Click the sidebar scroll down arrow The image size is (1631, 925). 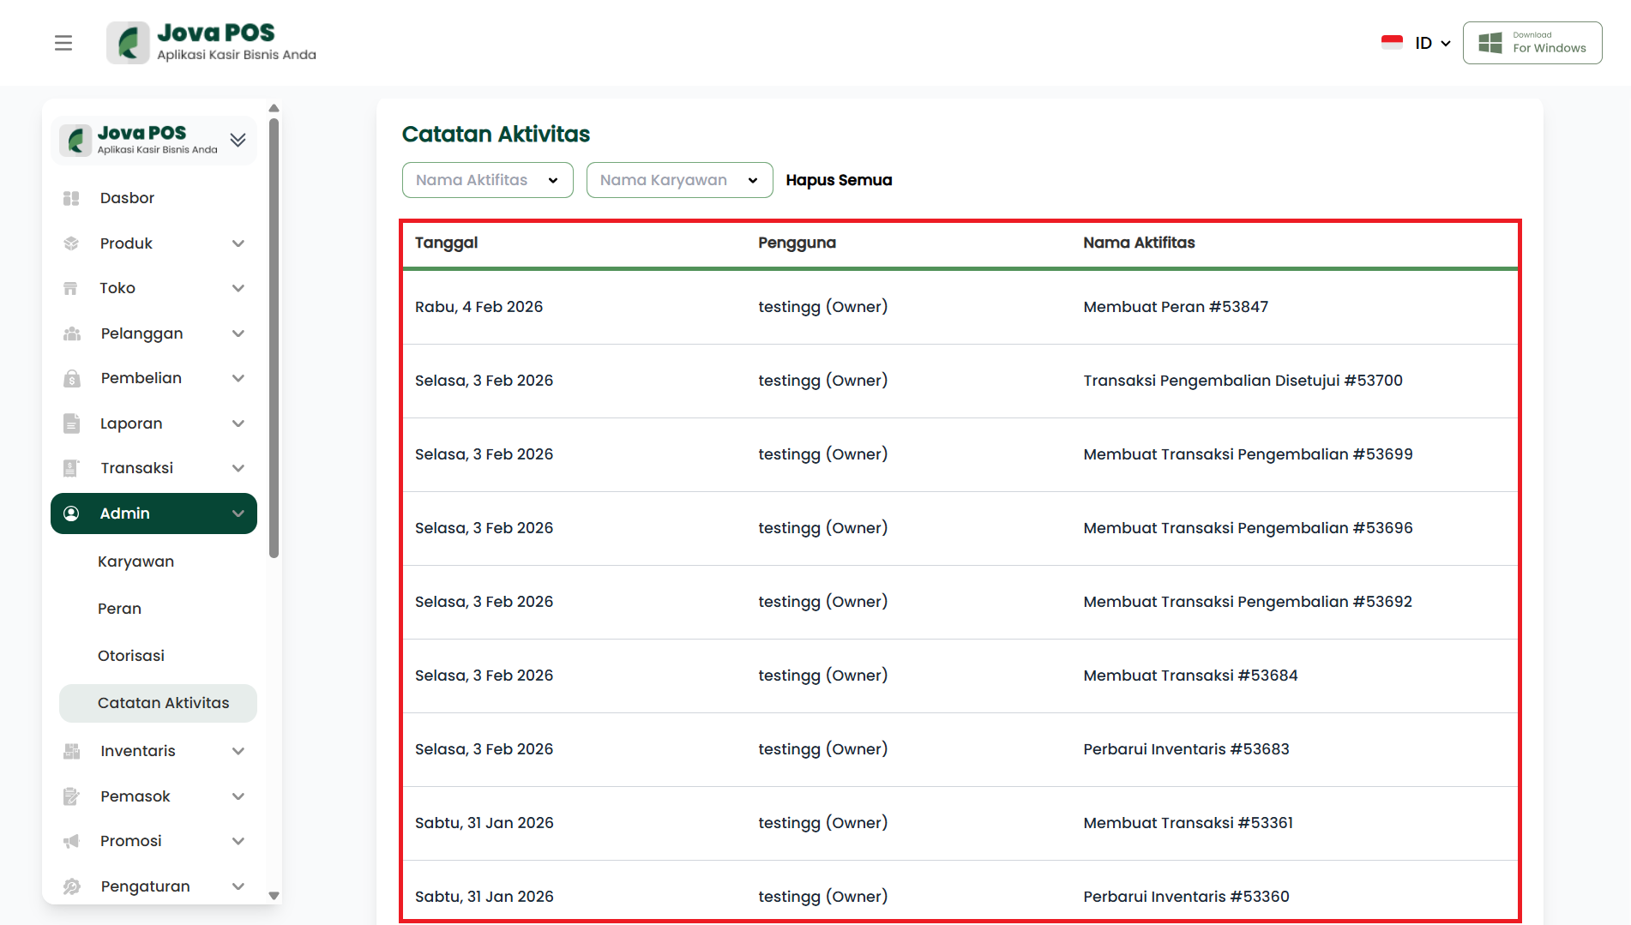point(274,895)
